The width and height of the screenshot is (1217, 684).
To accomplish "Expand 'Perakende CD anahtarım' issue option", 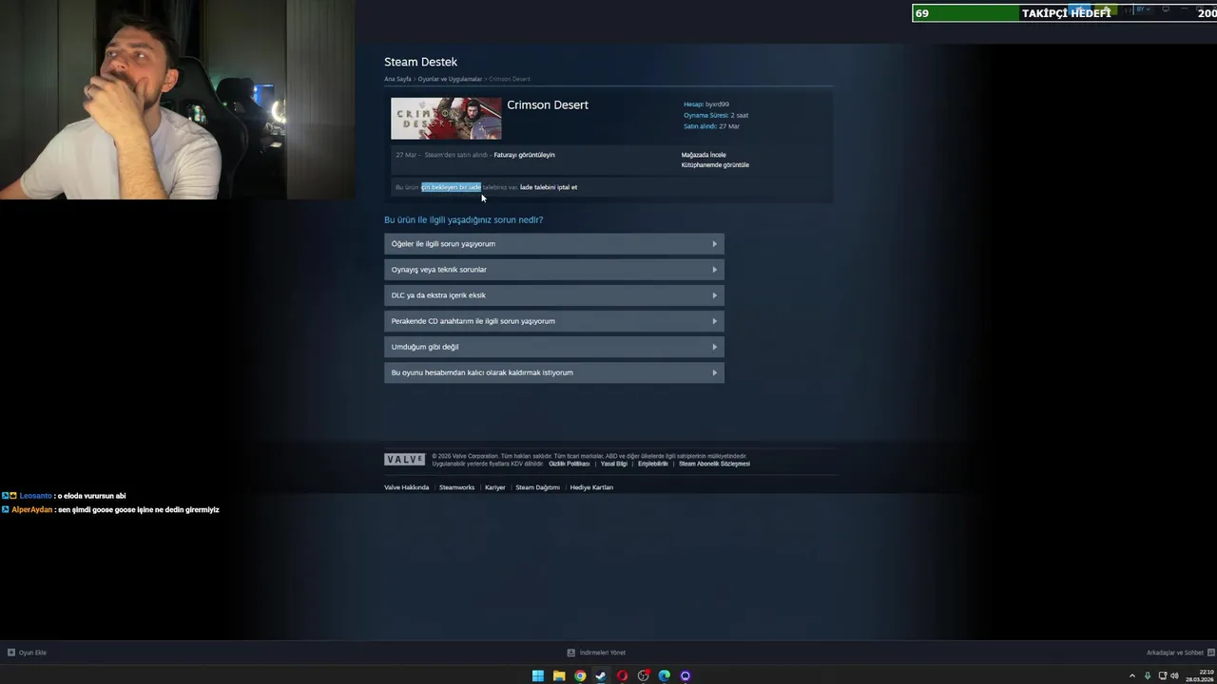I will (x=554, y=321).
